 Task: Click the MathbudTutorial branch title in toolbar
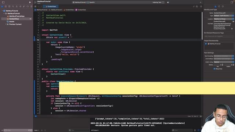44,1
